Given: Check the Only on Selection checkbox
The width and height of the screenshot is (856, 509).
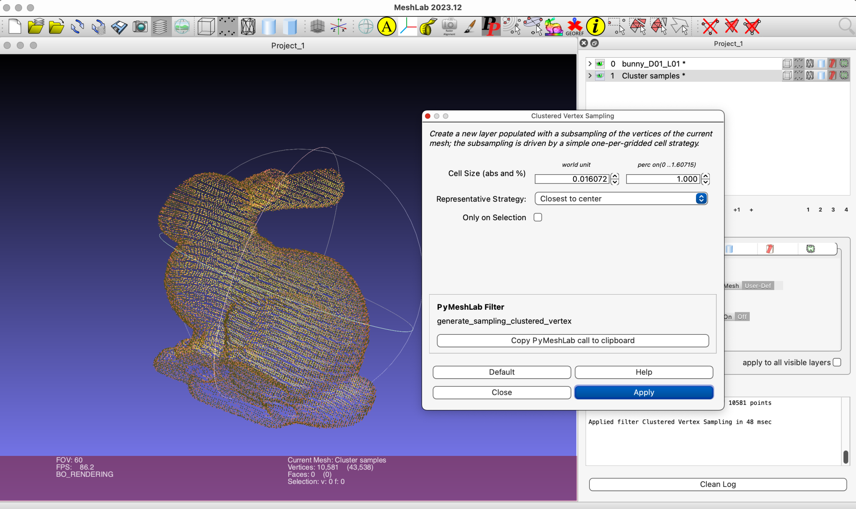Looking at the screenshot, I should click(x=538, y=217).
